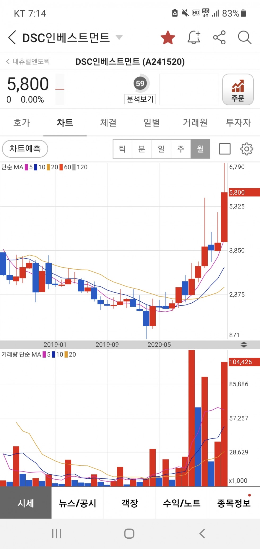The image size is (260, 549).
Task: Click the magenta MA 5 swatch in price legend
Action: coord(27,167)
